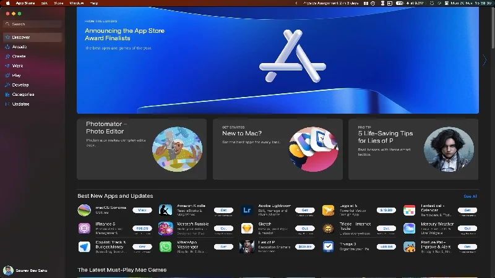Click Get for Posture Pal

pyautogui.click(x=467, y=246)
